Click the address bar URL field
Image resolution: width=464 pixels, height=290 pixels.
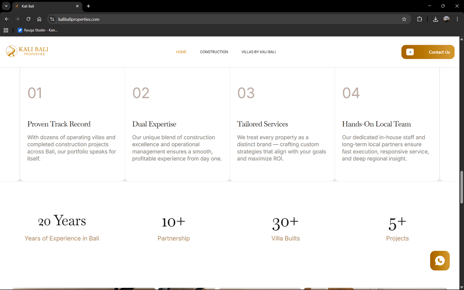215,19
